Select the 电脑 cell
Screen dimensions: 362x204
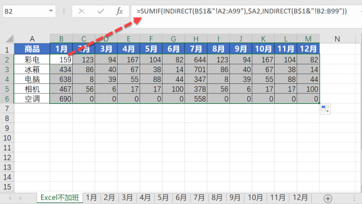[x=32, y=79]
